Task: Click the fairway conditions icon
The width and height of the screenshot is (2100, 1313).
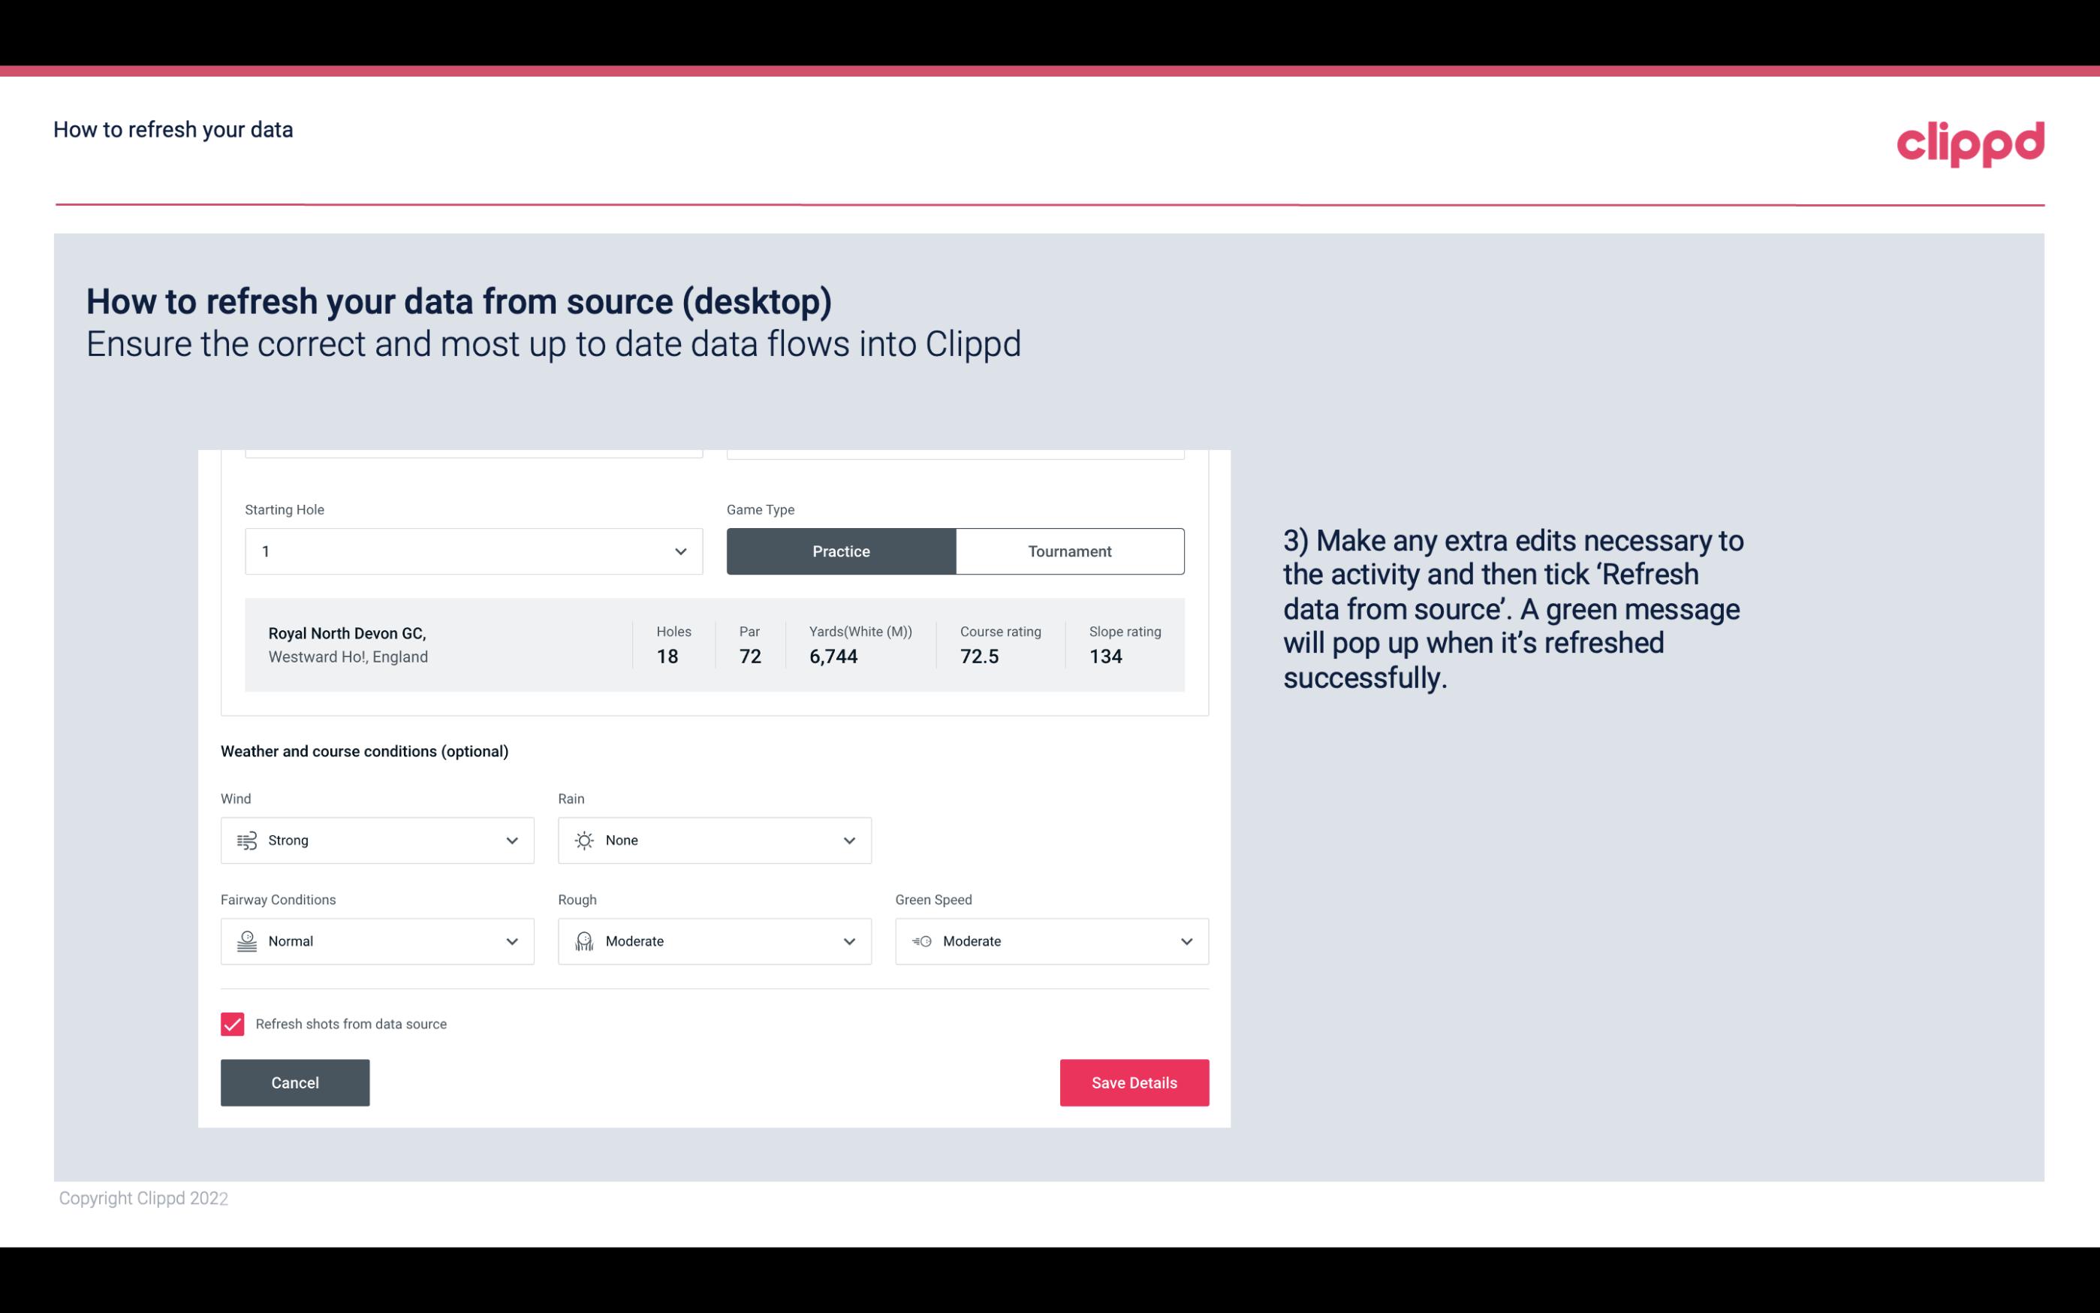Action: pos(245,941)
